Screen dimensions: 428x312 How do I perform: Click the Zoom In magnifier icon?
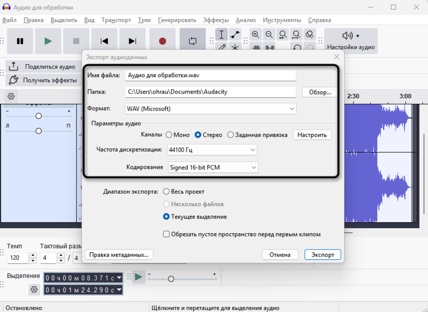256,35
